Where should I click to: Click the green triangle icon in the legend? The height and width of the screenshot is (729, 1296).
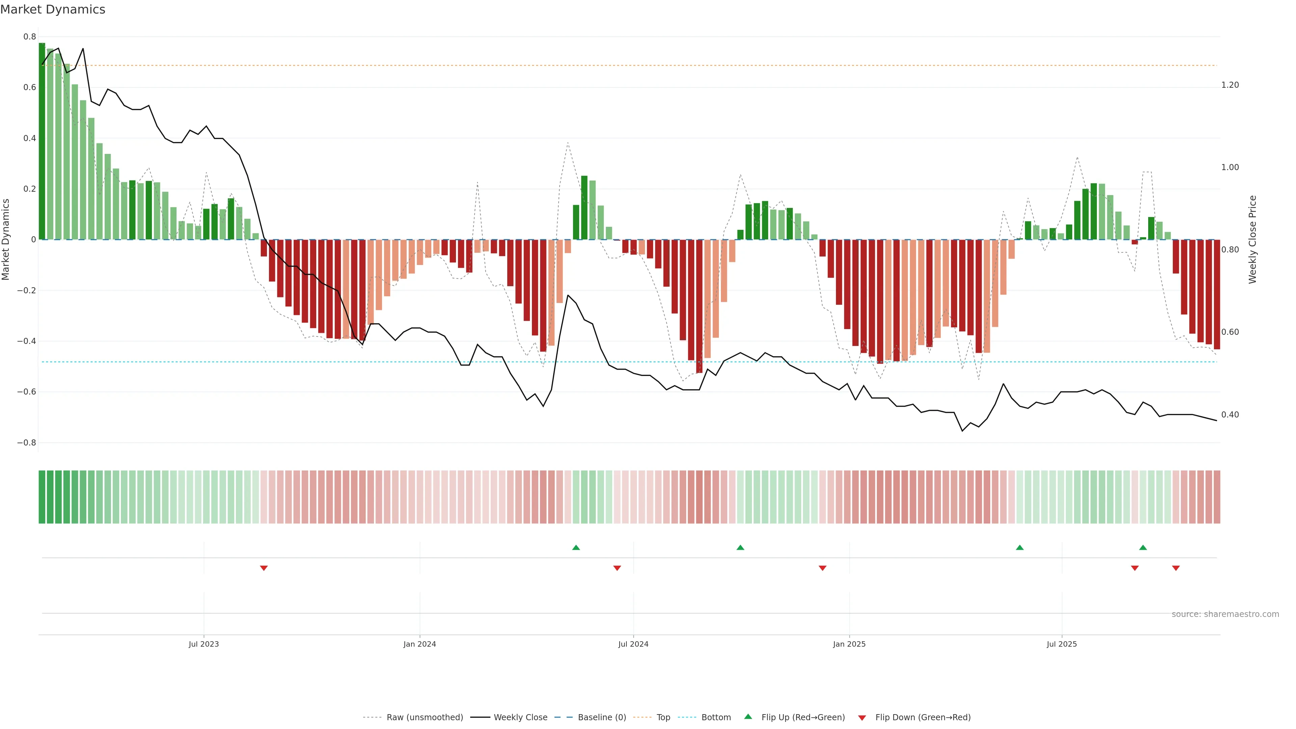point(748,717)
